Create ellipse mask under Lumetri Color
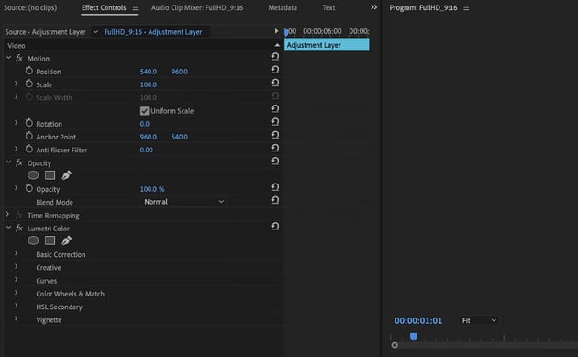The width and height of the screenshot is (578, 357). coord(33,240)
